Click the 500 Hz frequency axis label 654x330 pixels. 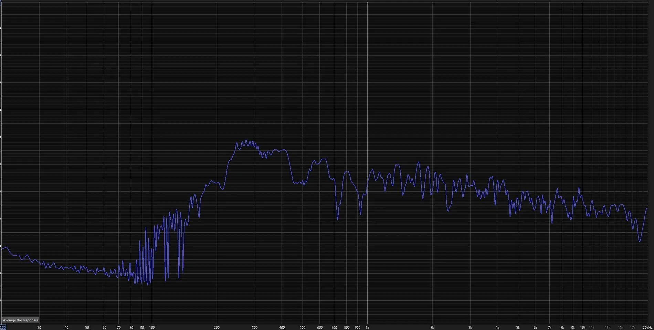tap(303, 328)
